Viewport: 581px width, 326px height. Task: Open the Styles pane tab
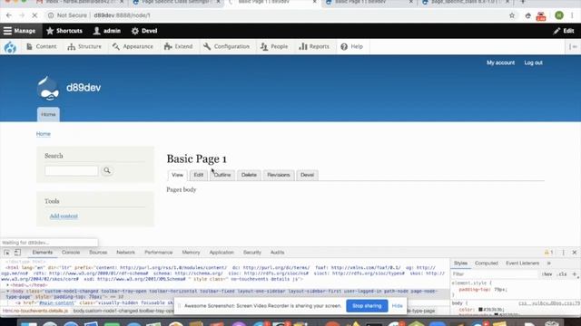tap(460, 264)
